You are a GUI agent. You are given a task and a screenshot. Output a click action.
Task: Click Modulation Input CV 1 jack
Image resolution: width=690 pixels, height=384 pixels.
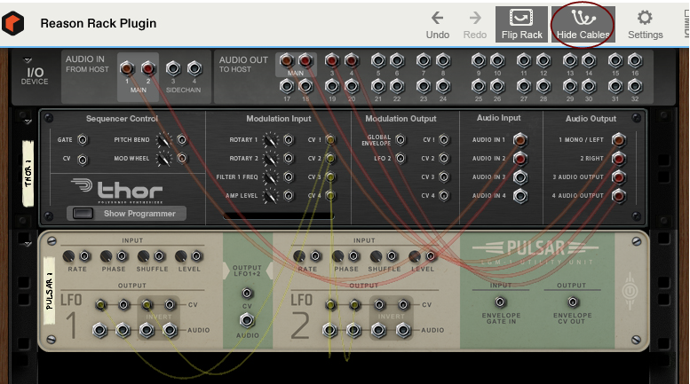tap(330, 140)
